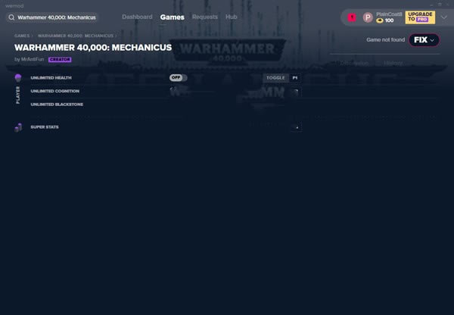This screenshot has width=454, height=315.
Task: Click the F1 hotkey key for Unlimited Health
Action: 294,77
